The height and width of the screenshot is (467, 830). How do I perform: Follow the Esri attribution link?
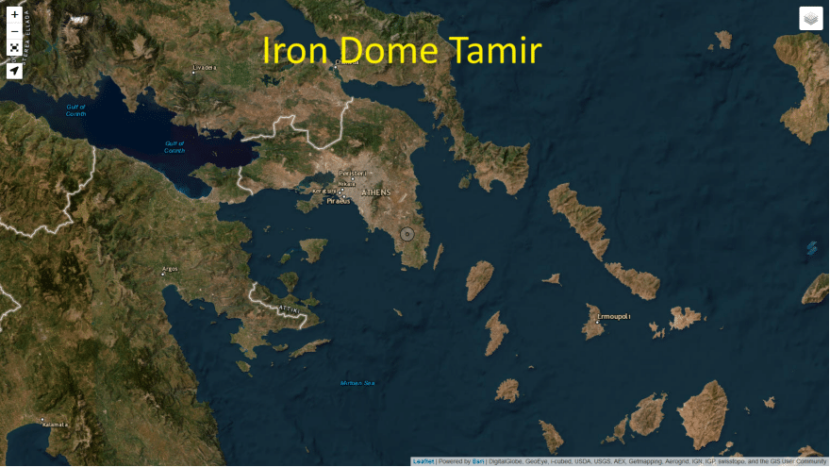pos(478,461)
